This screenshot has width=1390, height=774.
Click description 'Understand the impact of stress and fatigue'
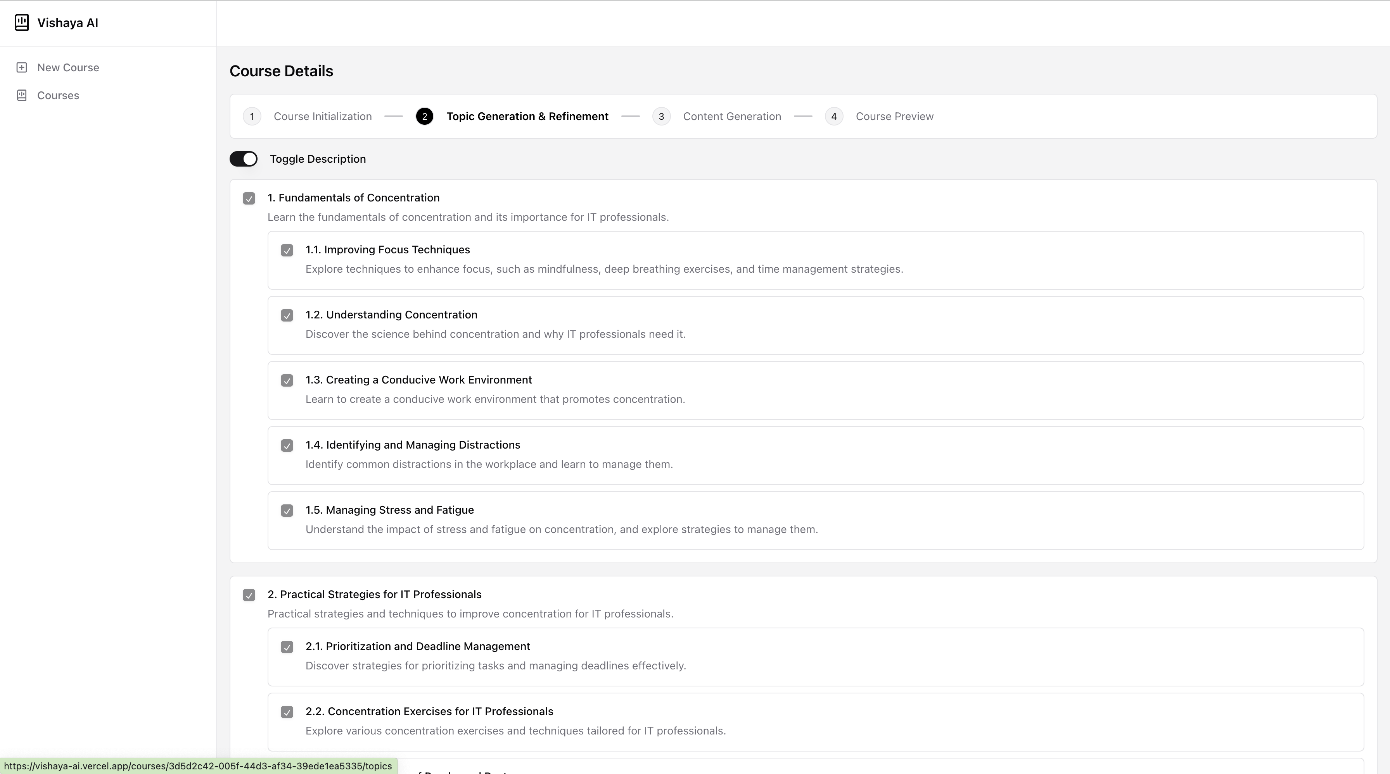click(x=562, y=529)
